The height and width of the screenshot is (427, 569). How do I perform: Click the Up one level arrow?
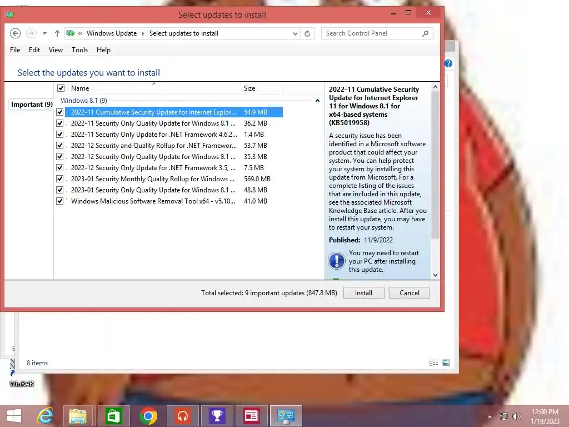[57, 33]
